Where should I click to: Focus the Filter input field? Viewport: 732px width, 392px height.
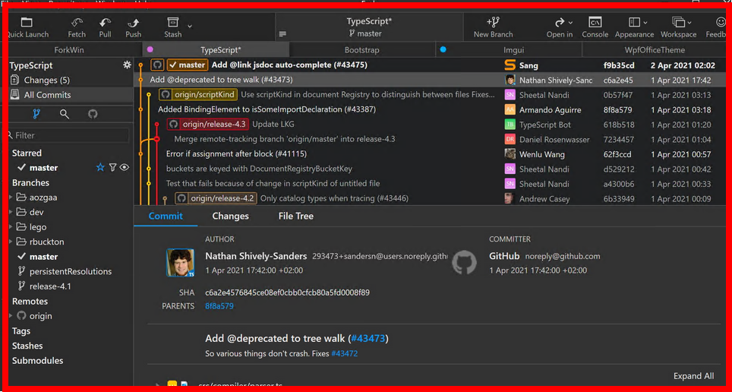pos(68,135)
